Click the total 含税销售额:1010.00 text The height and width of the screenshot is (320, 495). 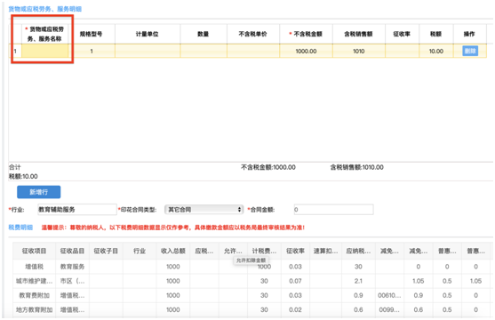356,167
